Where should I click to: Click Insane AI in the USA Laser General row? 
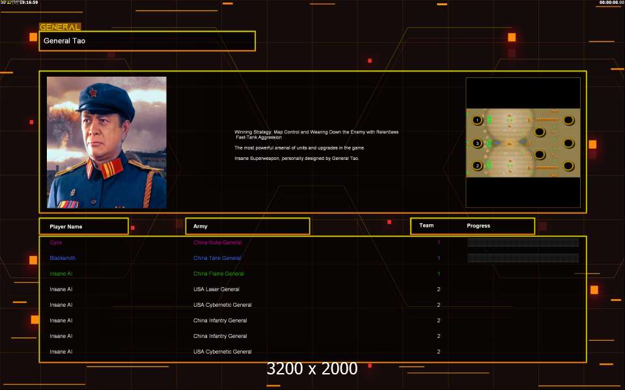click(61, 289)
